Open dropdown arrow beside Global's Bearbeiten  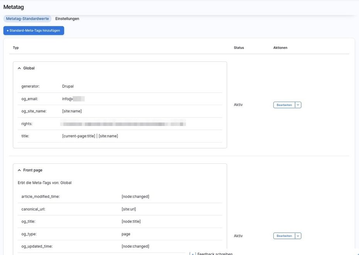pos(298,105)
